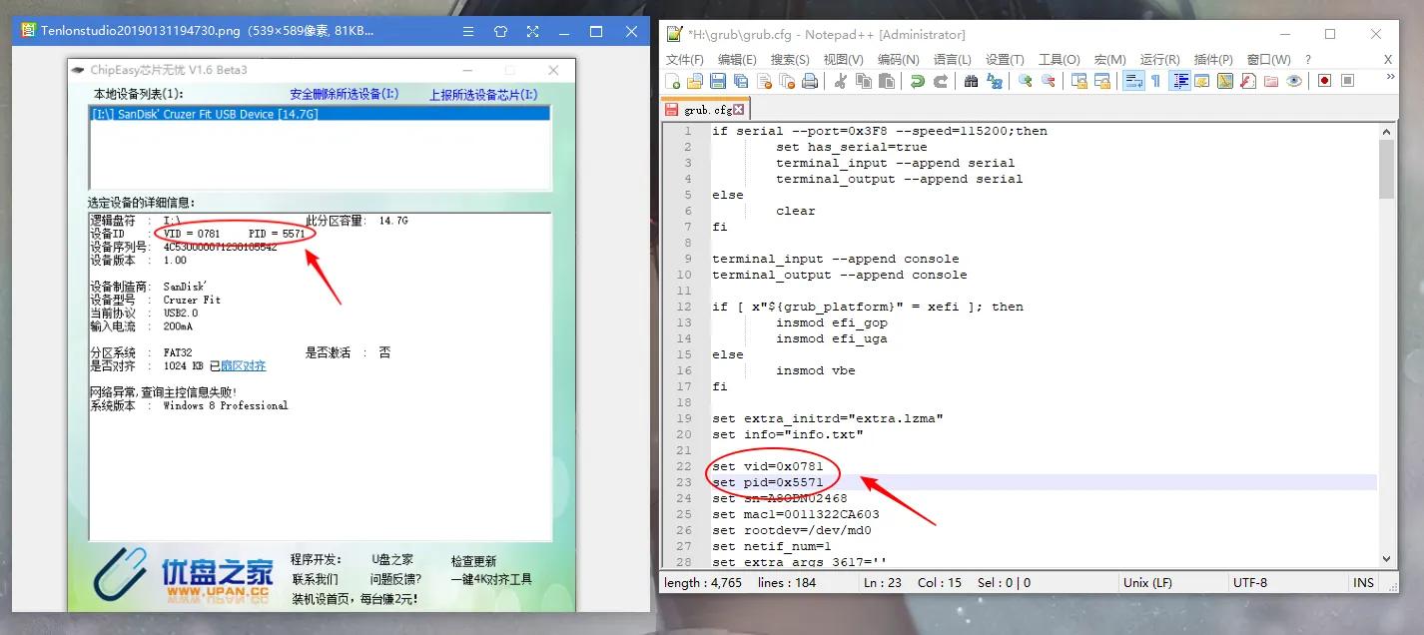Expand hidden toolbar items chevron
Image resolution: width=1424 pixels, height=635 pixels.
(x=1389, y=77)
